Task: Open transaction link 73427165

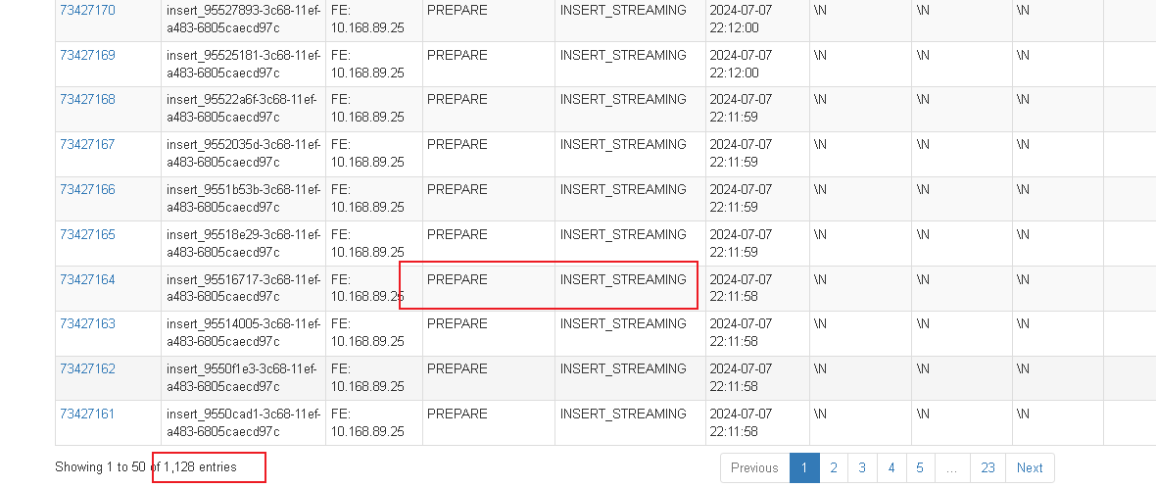Action: (87, 234)
